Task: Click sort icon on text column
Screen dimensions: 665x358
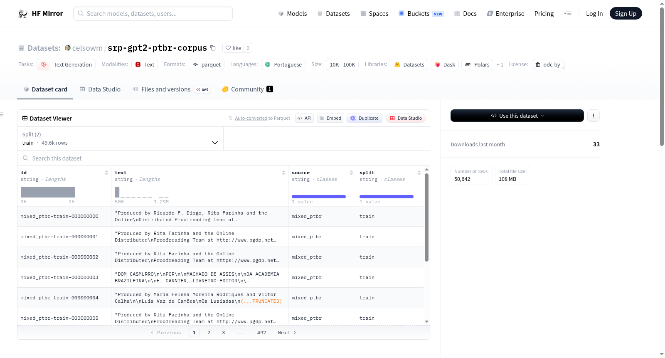Action: 283,173
